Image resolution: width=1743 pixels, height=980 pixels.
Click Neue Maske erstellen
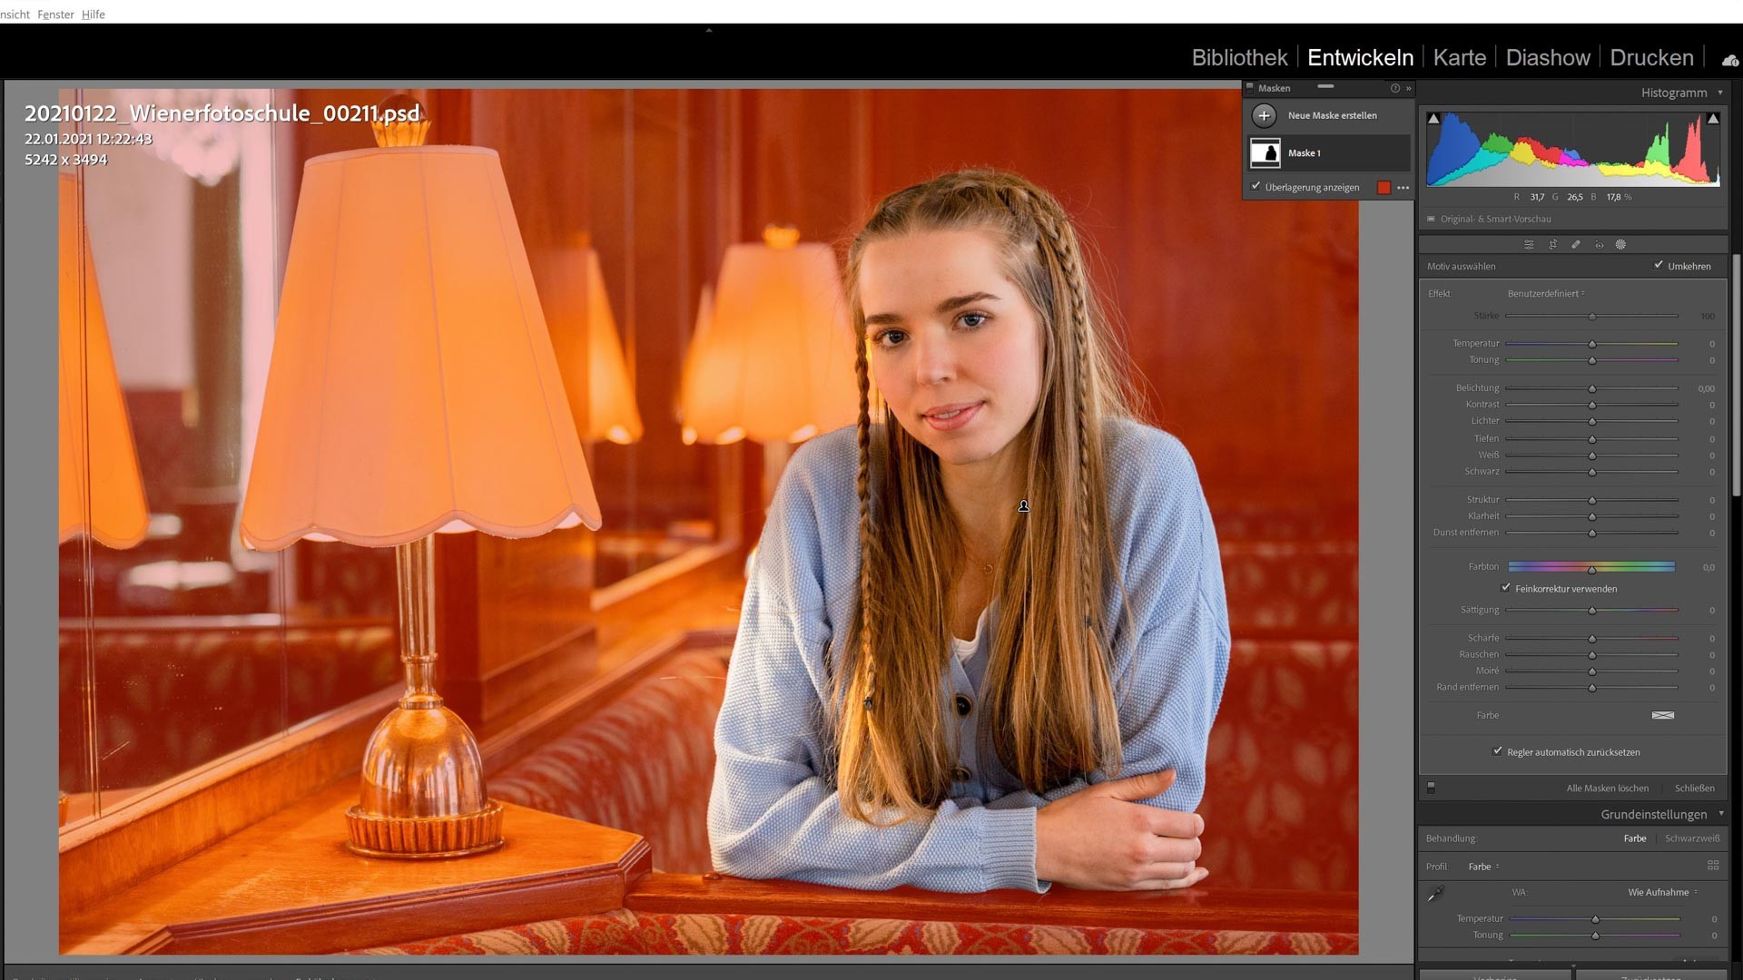1332,115
